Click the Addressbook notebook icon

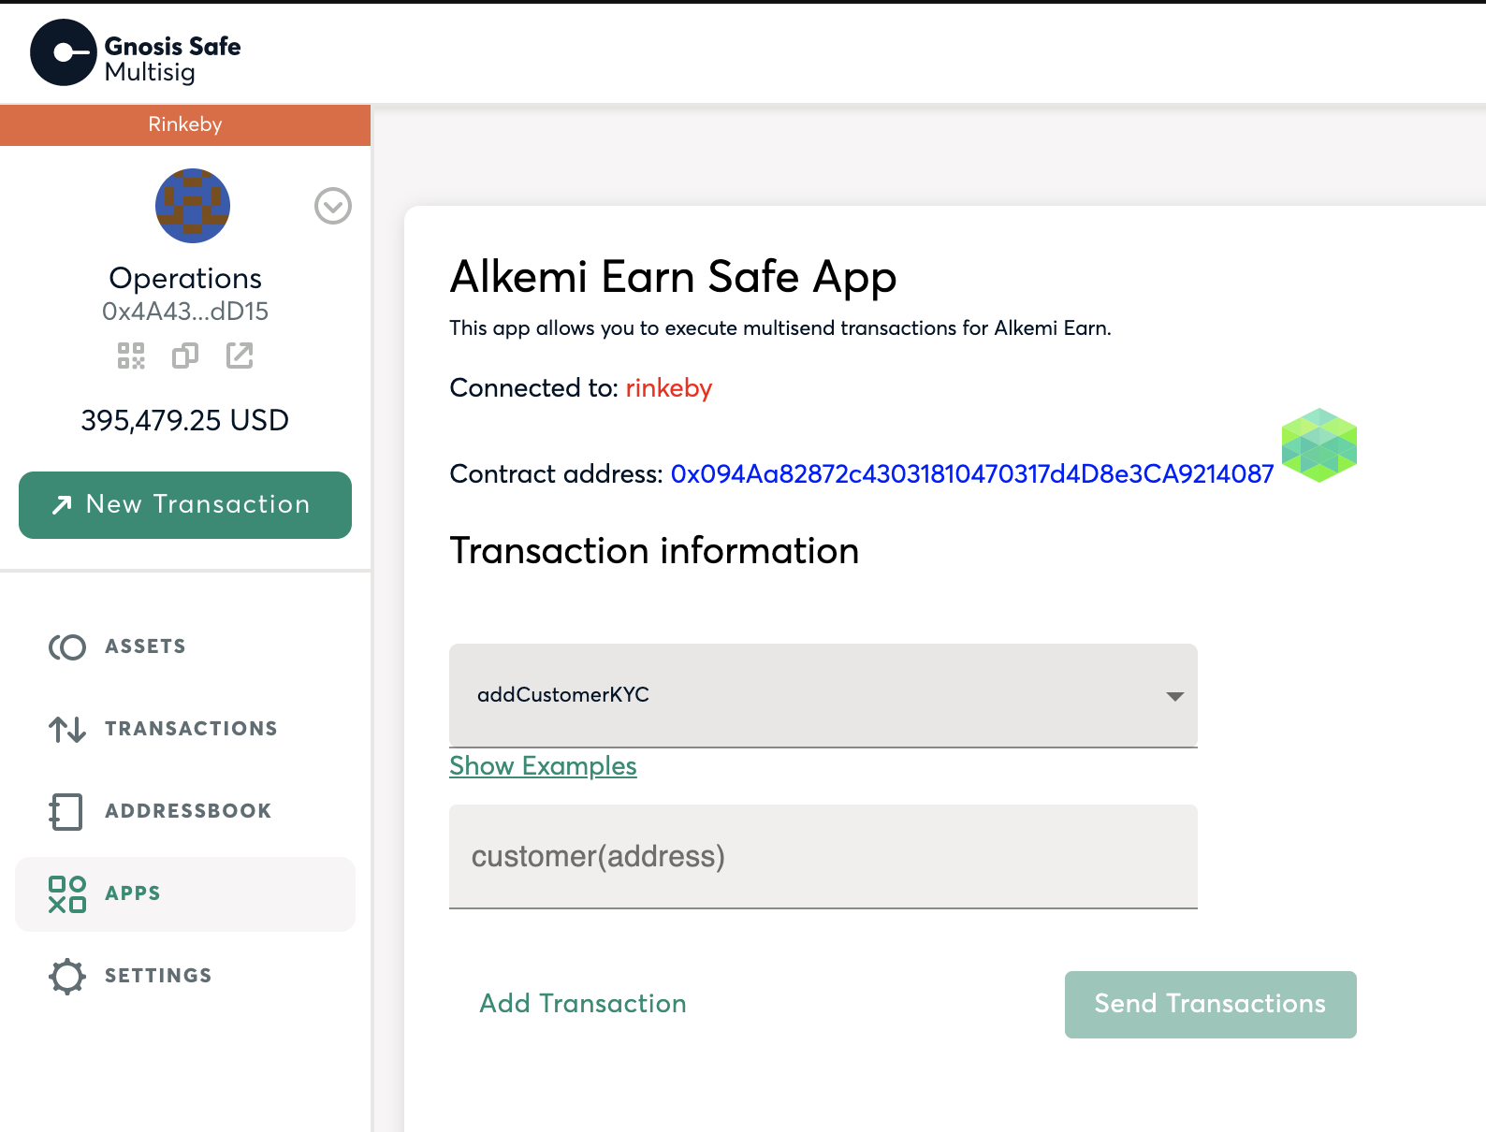pos(66,811)
